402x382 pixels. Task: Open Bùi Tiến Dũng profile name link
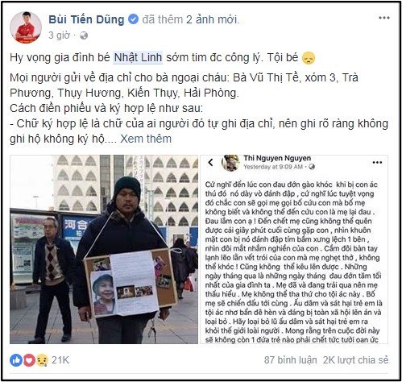pos(86,19)
